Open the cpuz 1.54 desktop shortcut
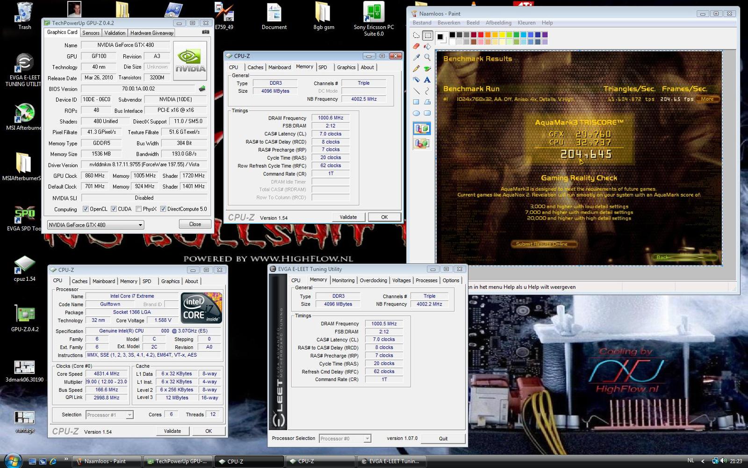The height and width of the screenshot is (468, 748). click(x=24, y=269)
